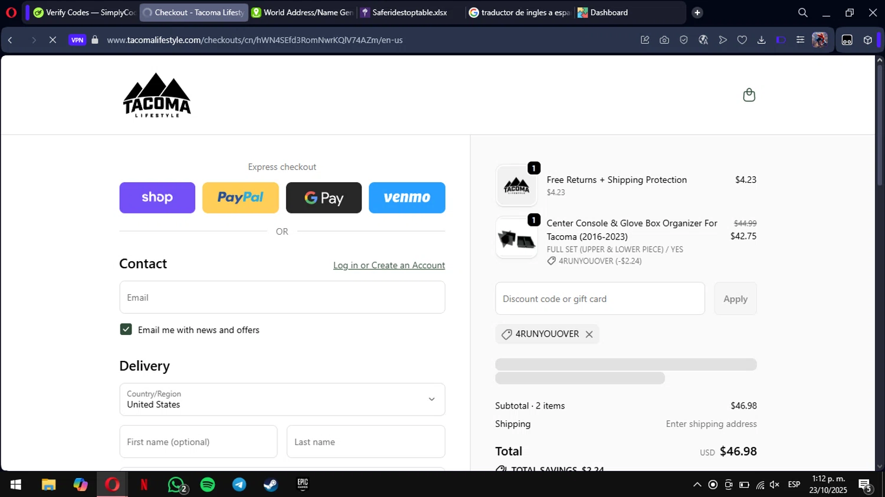The image size is (885, 497).
Task: Open WhatsApp from the taskbar
Action: pyautogui.click(x=176, y=485)
